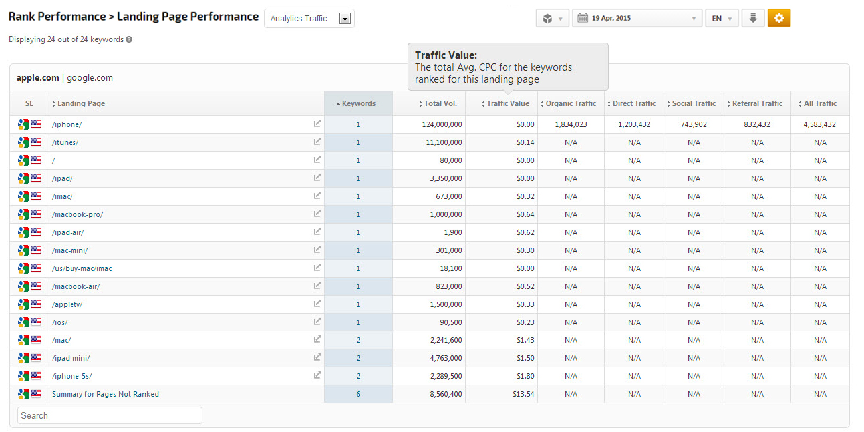Sort by All Traffic column header
The width and height of the screenshot is (864, 432).
[x=819, y=103]
